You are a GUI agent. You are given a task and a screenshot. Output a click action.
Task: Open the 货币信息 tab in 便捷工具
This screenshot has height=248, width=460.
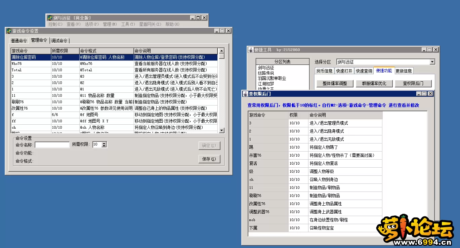point(325,71)
